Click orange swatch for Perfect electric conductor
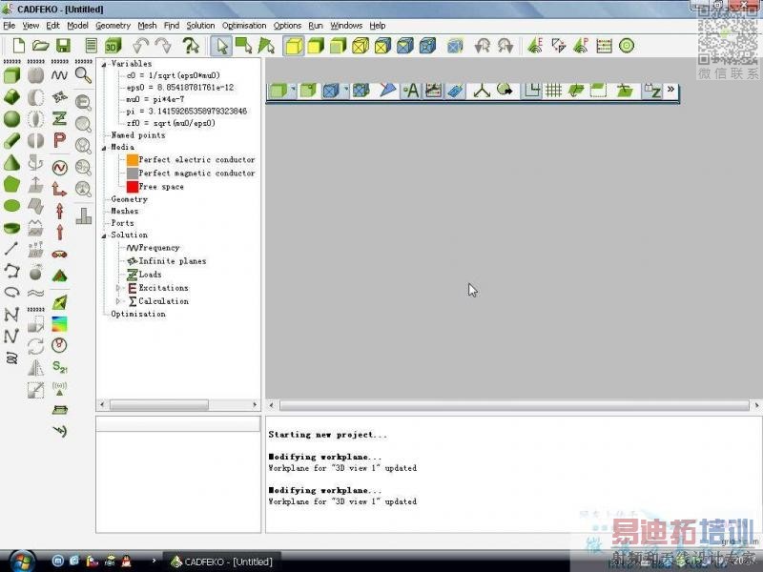The image size is (763, 572). [x=133, y=159]
